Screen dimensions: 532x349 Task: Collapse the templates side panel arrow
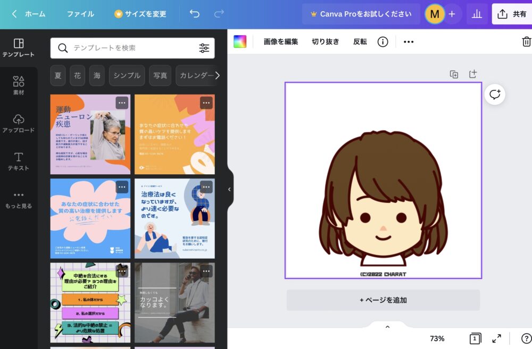(x=230, y=190)
